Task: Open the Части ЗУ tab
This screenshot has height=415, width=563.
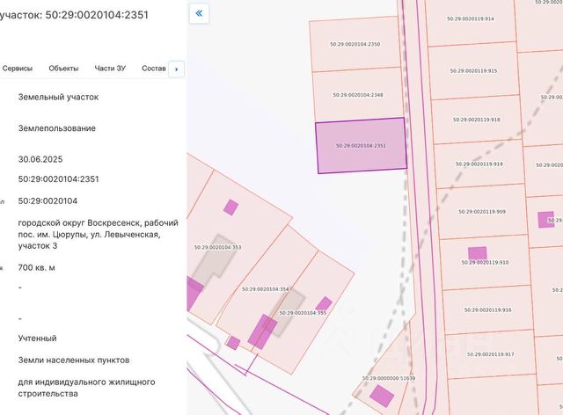Action: pos(110,69)
